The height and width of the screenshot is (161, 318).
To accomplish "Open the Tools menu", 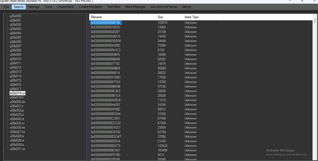I will click(x=48, y=7).
